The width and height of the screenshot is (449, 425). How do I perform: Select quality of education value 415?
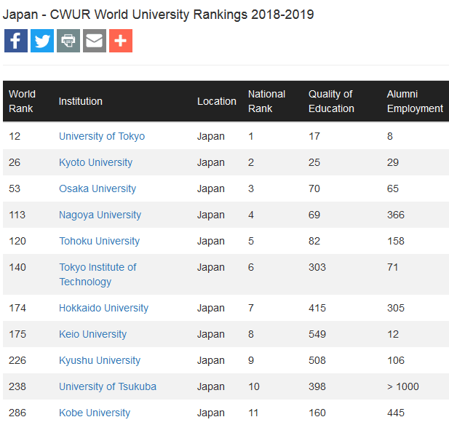click(x=317, y=308)
